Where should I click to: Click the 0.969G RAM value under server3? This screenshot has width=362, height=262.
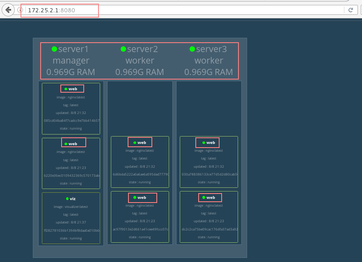pyautogui.click(x=208, y=72)
